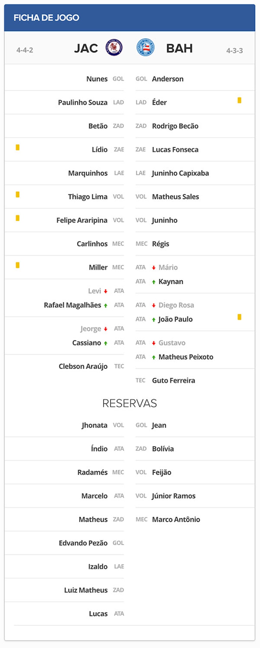The width and height of the screenshot is (260, 648).
Task: Click the BAH team abbreviation
Action: pyautogui.click(x=179, y=49)
